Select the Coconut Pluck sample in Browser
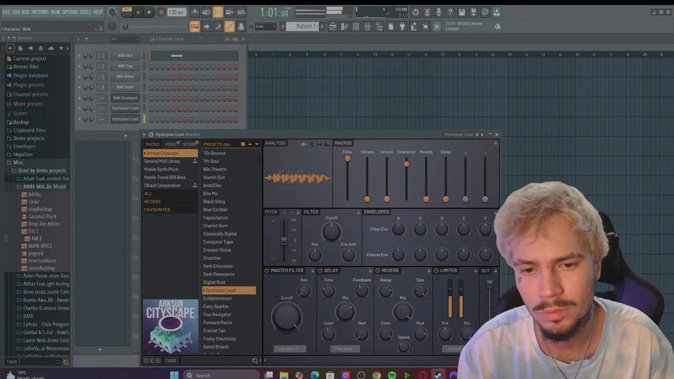674x379 pixels. pyautogui.click(x=42, y=216)
